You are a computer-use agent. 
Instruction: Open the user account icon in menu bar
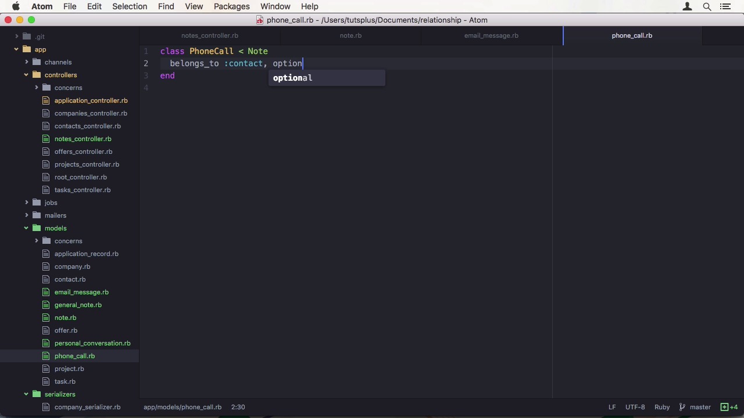[688, 6]
